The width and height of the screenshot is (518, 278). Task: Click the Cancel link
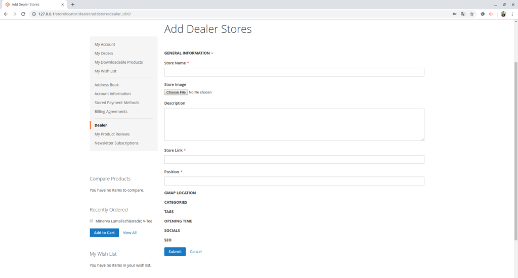click(x=196, y=252)
